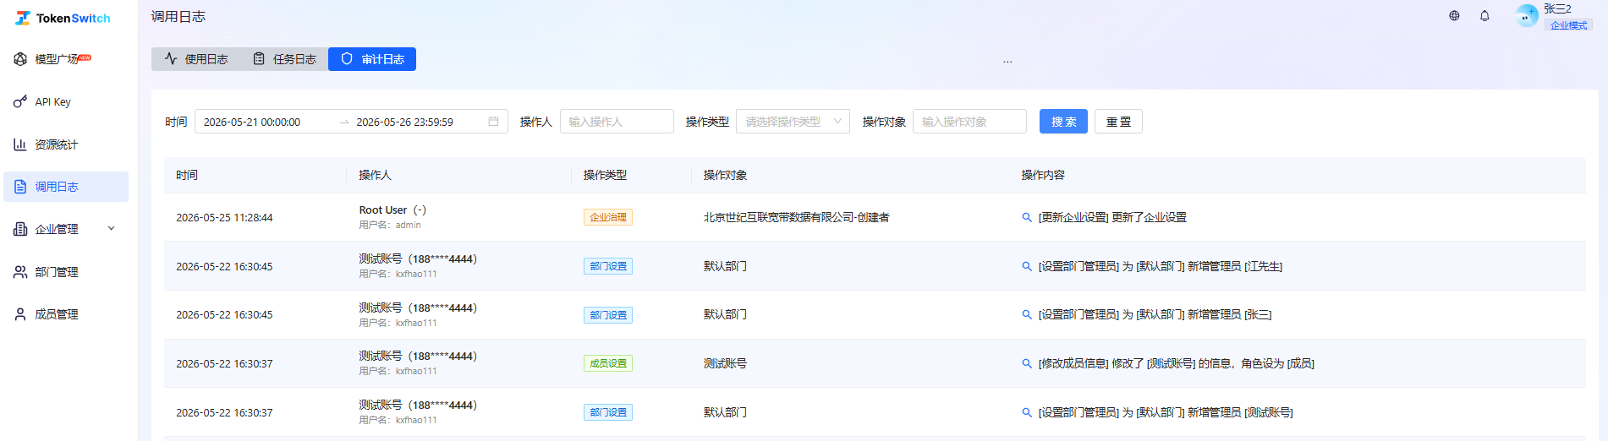Open the 操作类型 dropdown
Screen dimensions: 1608x441
[793, 122]
